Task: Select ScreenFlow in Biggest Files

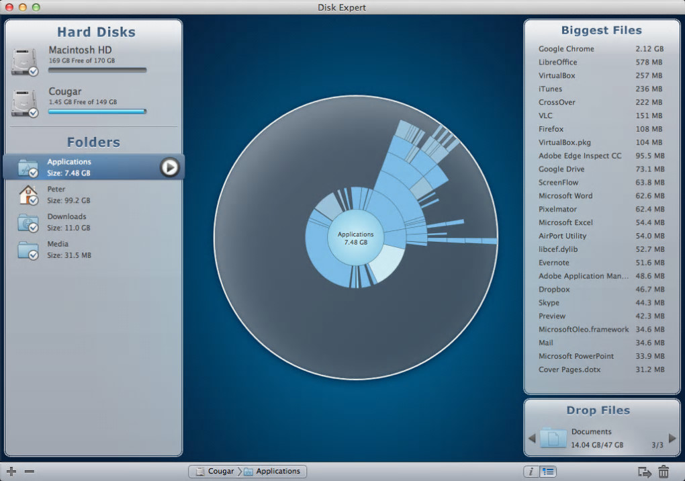Action: [601, 182]
